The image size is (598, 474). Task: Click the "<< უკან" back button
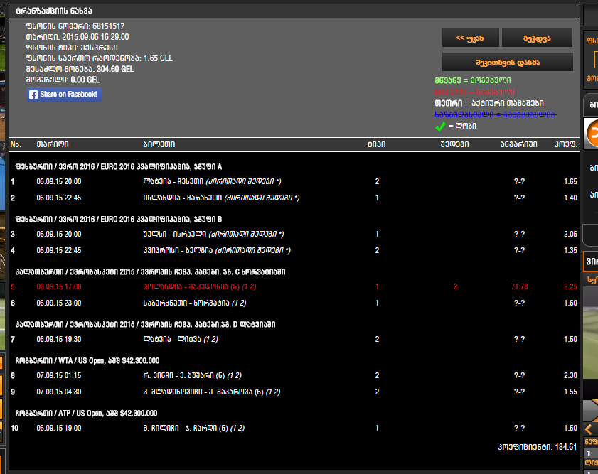pos(470,38)
